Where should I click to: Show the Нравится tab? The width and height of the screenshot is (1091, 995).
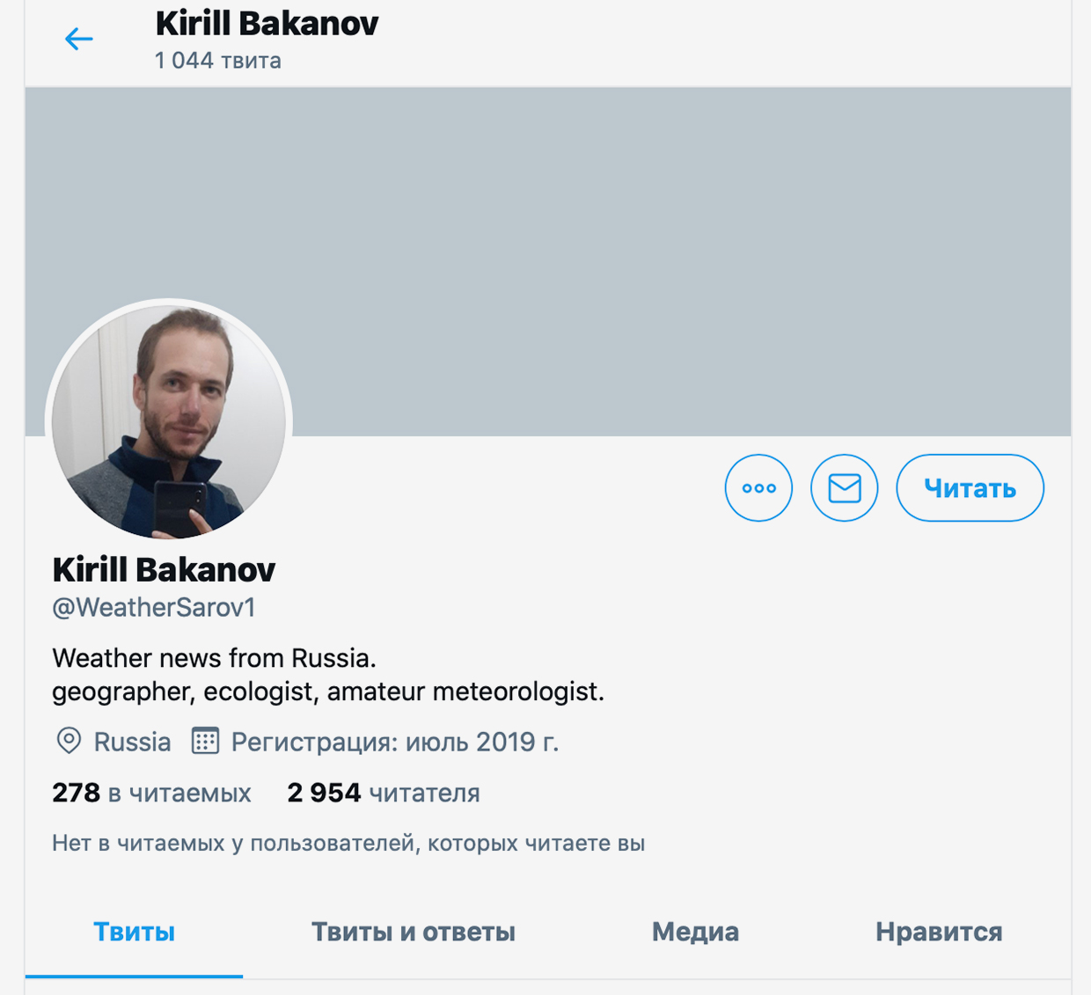pyautogui.click(x=939, y=932)
